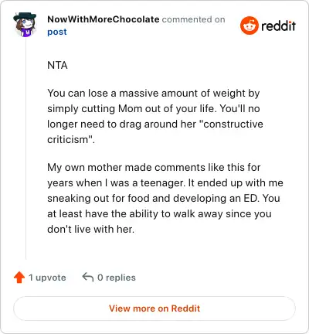This screenshot has width=309, height=334.
Task: Follow the blue "post" link
Action: pos(57,32)
